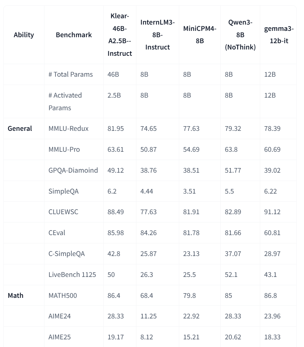Click the CLUEWSC benchmark name
304x347 pixels.
coord(63,212)
